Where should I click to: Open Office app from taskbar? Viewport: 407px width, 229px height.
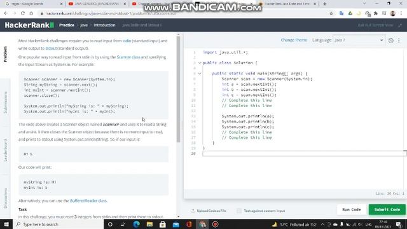(x=189, y=224)
